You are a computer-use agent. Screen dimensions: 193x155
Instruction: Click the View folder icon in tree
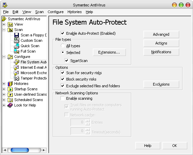tap(10, 24)
